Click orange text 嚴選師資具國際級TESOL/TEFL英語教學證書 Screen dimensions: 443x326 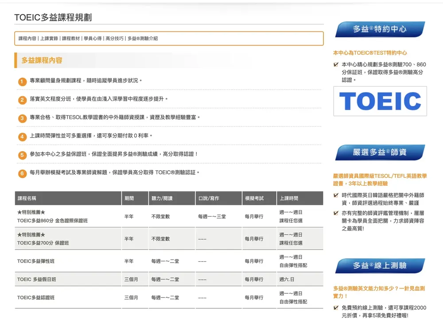click(380, 180)
